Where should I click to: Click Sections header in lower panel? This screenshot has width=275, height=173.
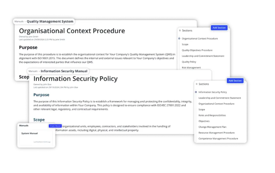click(204, 84)
